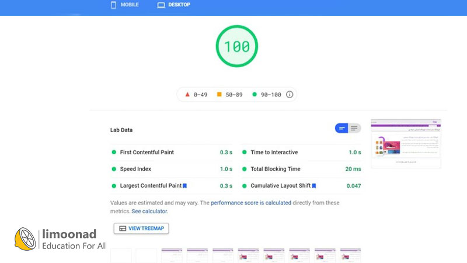Click the green dot beside Speed Index

114,169
